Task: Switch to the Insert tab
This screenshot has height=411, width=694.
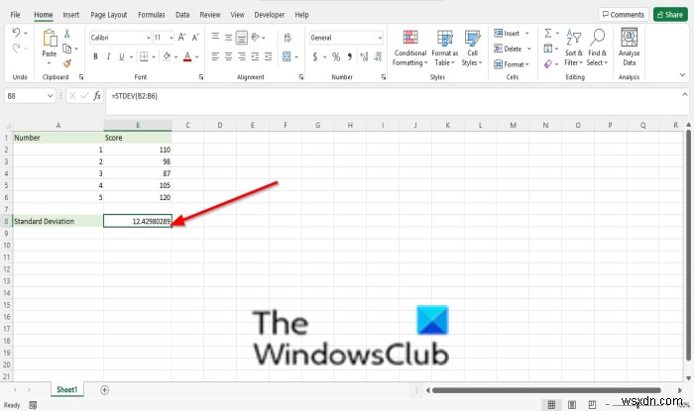Action: coord(70,15)
